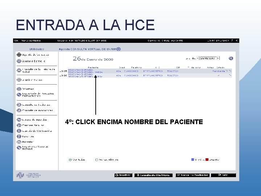Open Consulta de la Historia de Salud icon
Viewport: 261px width, 196px height.
point(19,70)
